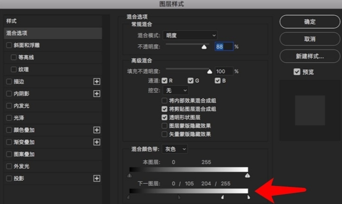Click the 填充不透明度 slider handle
This screenshot has height=204, width=342.
tap(210, 72)
